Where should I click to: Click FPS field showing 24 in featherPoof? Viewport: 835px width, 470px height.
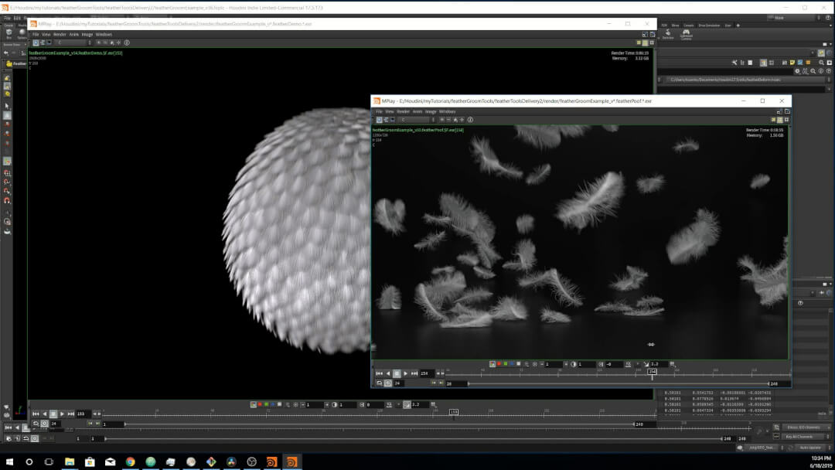pos(399,383)
